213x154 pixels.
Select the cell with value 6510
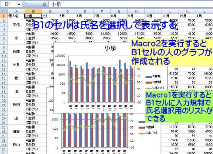[x=187, y=145]
